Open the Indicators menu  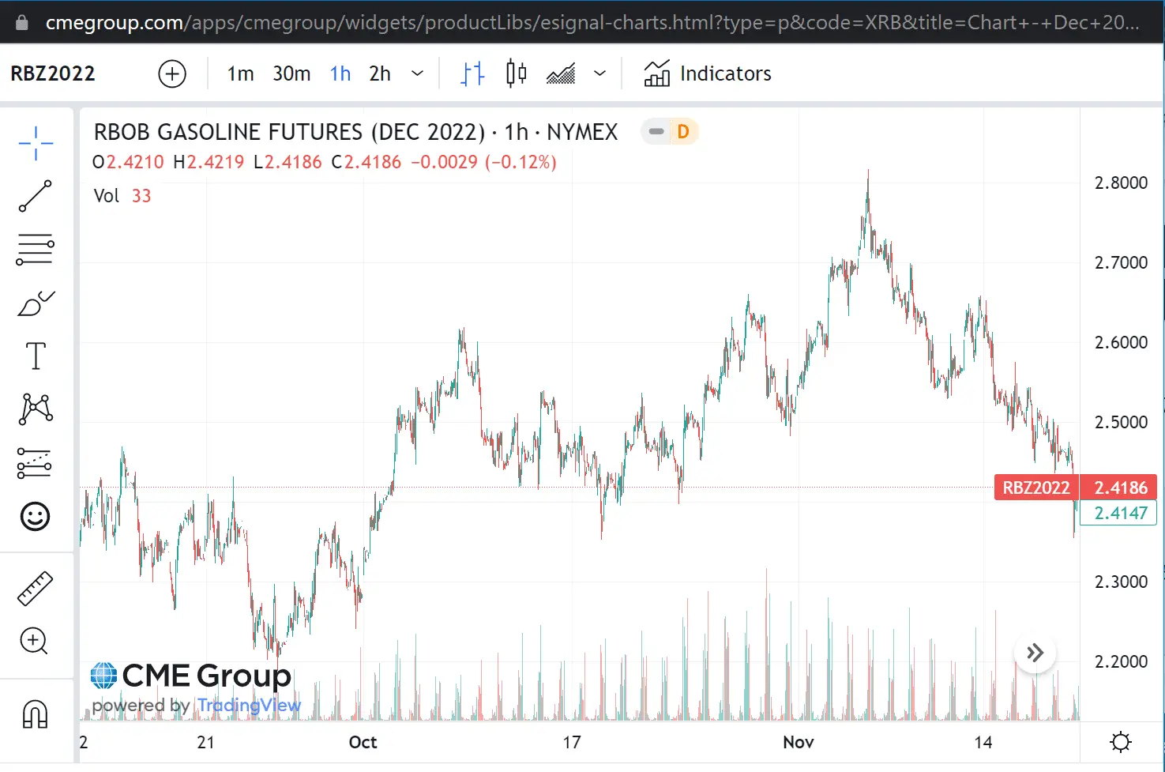coord(708,74)
